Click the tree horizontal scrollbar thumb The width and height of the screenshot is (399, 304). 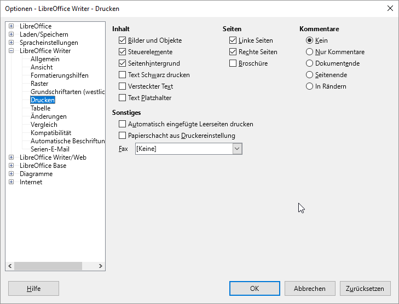[48, 266]
